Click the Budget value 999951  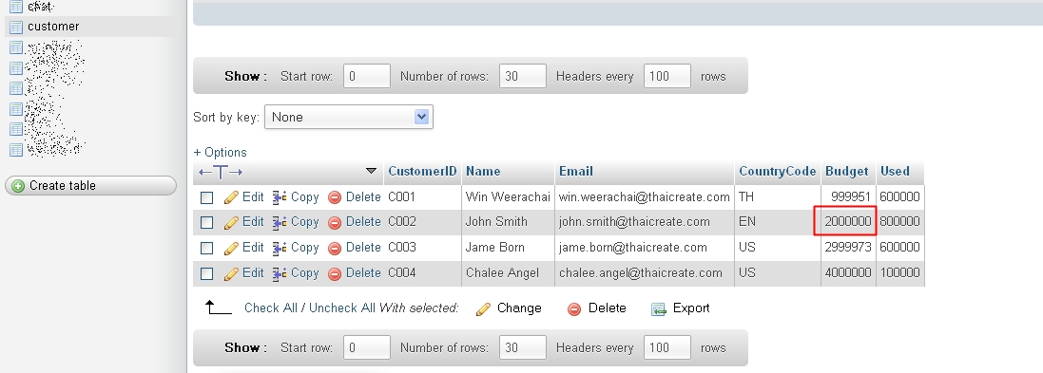pyautogui.click(x=852, y=197)
